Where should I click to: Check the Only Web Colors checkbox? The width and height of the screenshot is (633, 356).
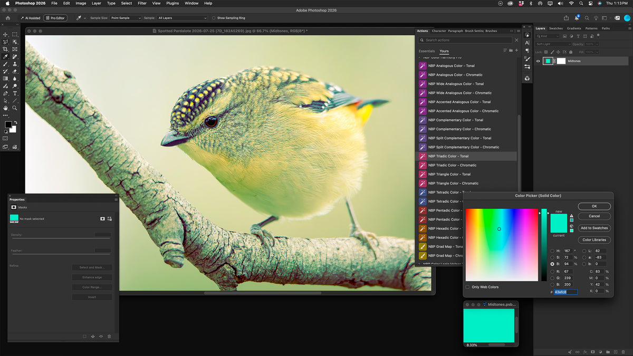pos(467,287)
